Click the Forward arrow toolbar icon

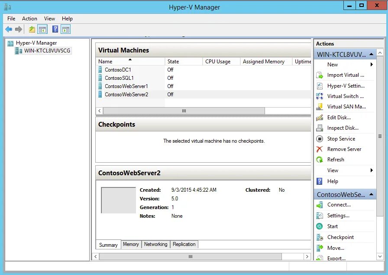click(x=19, y=29)
